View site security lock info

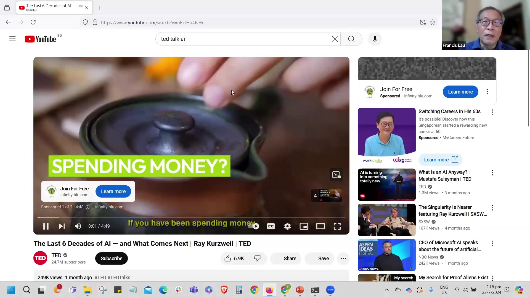coord(95,22)
